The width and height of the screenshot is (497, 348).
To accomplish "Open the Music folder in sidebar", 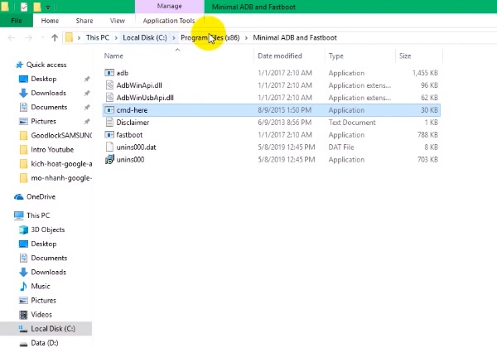I will [x=41, y=286].
